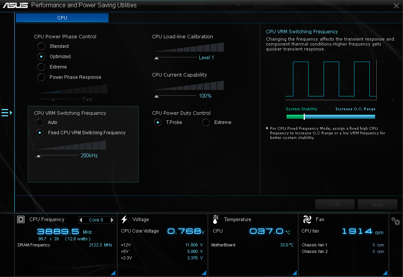Open the CPU tab
The height and width of the screenshot is (277, 403).
[x=62, y=18]
